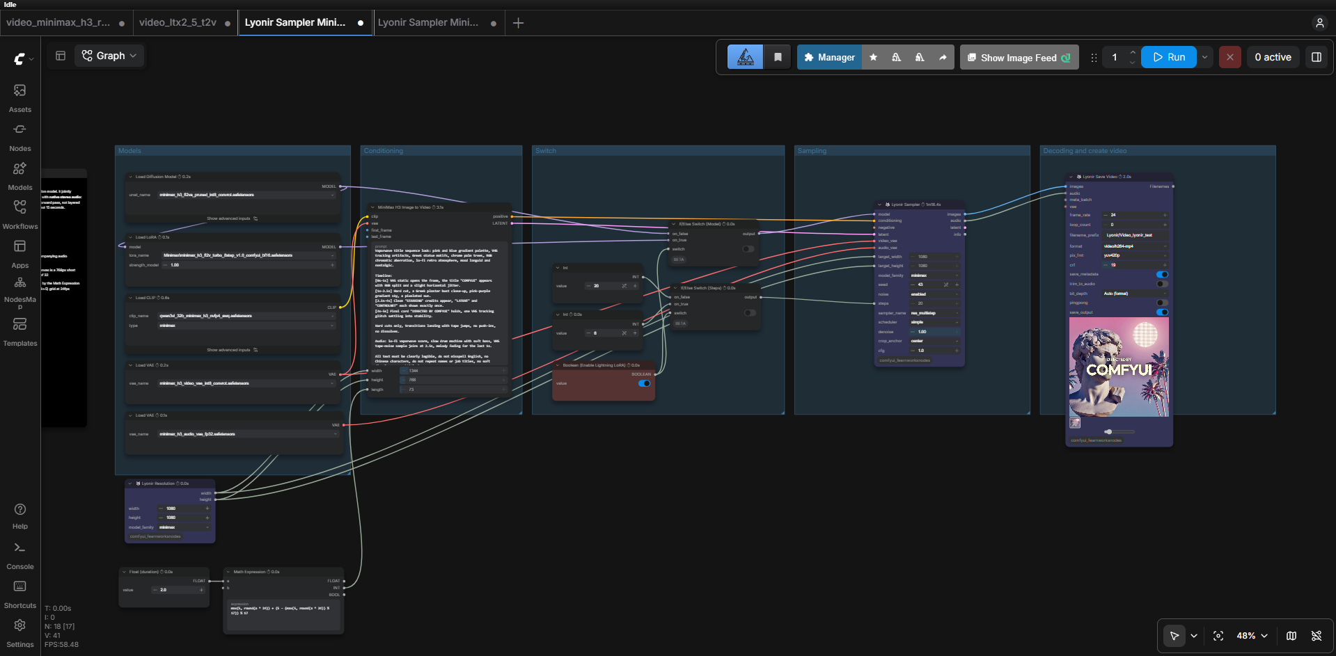Click the share arrow icon
Viewport: 1336px width, 656px height.
coord(943,57)
